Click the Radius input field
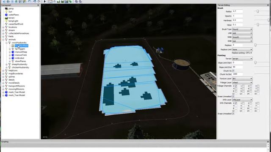This screenshot has width=271, height=152. pos(237,11)
